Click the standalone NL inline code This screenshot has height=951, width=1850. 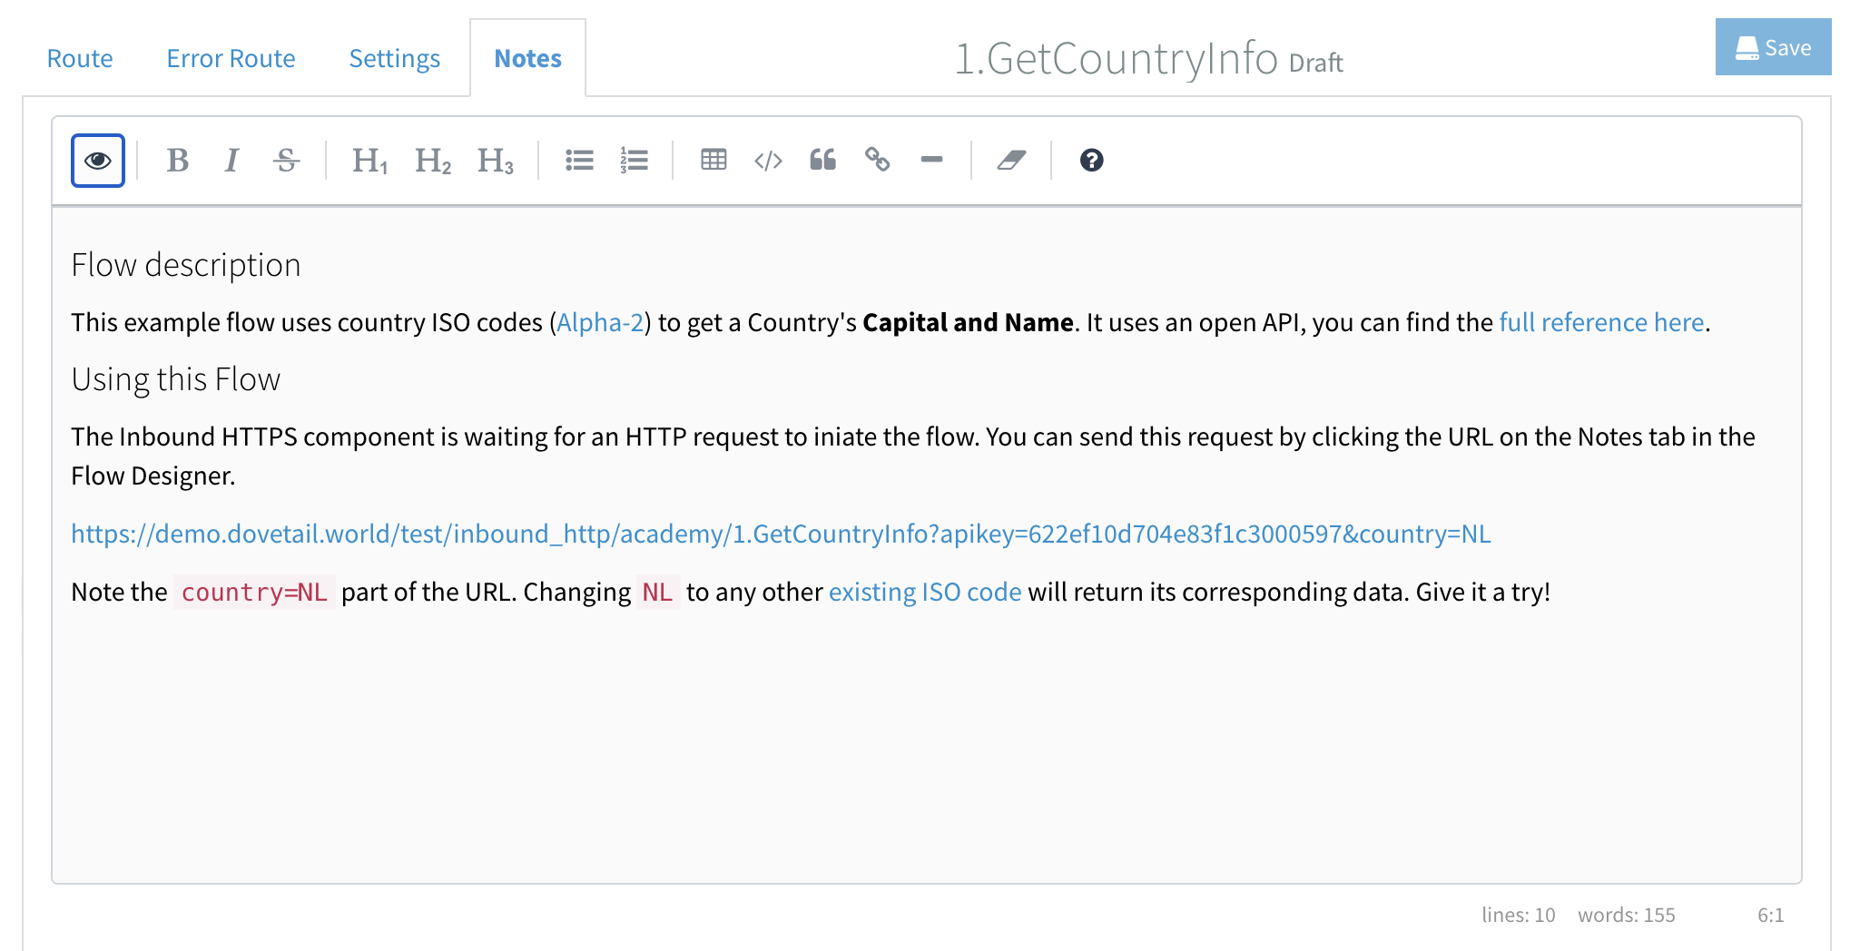pos(657,592)
